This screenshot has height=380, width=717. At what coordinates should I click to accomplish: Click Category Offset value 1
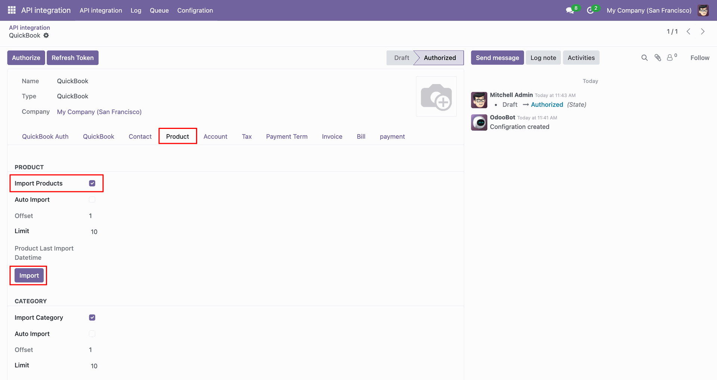click(90, 350)
